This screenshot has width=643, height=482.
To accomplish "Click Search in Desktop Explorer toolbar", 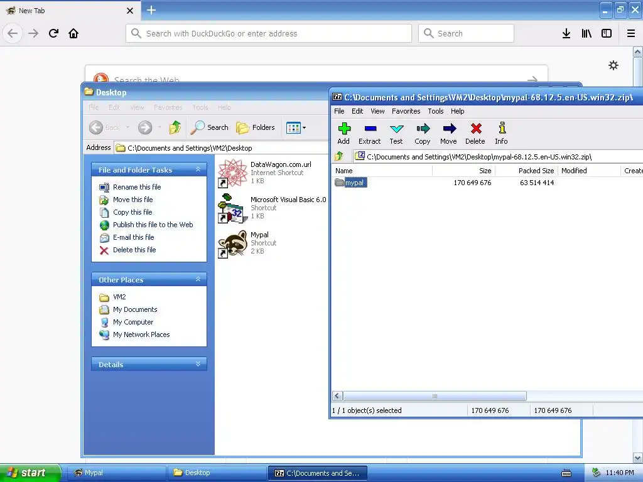I will pyautogui.click(x=210, y=127).
